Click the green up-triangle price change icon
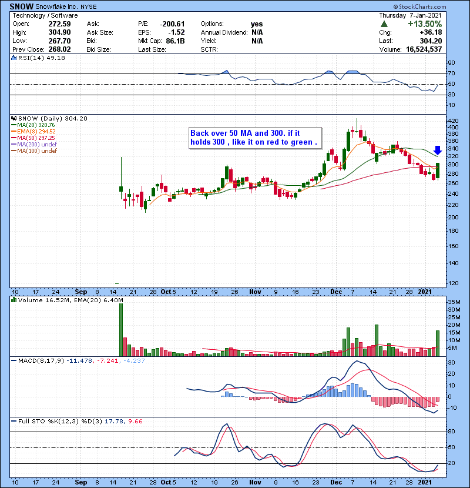 coord(384,24)
